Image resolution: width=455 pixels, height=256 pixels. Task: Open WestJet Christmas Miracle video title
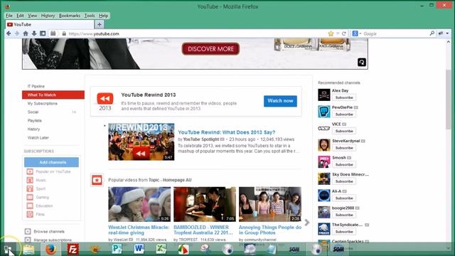[139, 230]
